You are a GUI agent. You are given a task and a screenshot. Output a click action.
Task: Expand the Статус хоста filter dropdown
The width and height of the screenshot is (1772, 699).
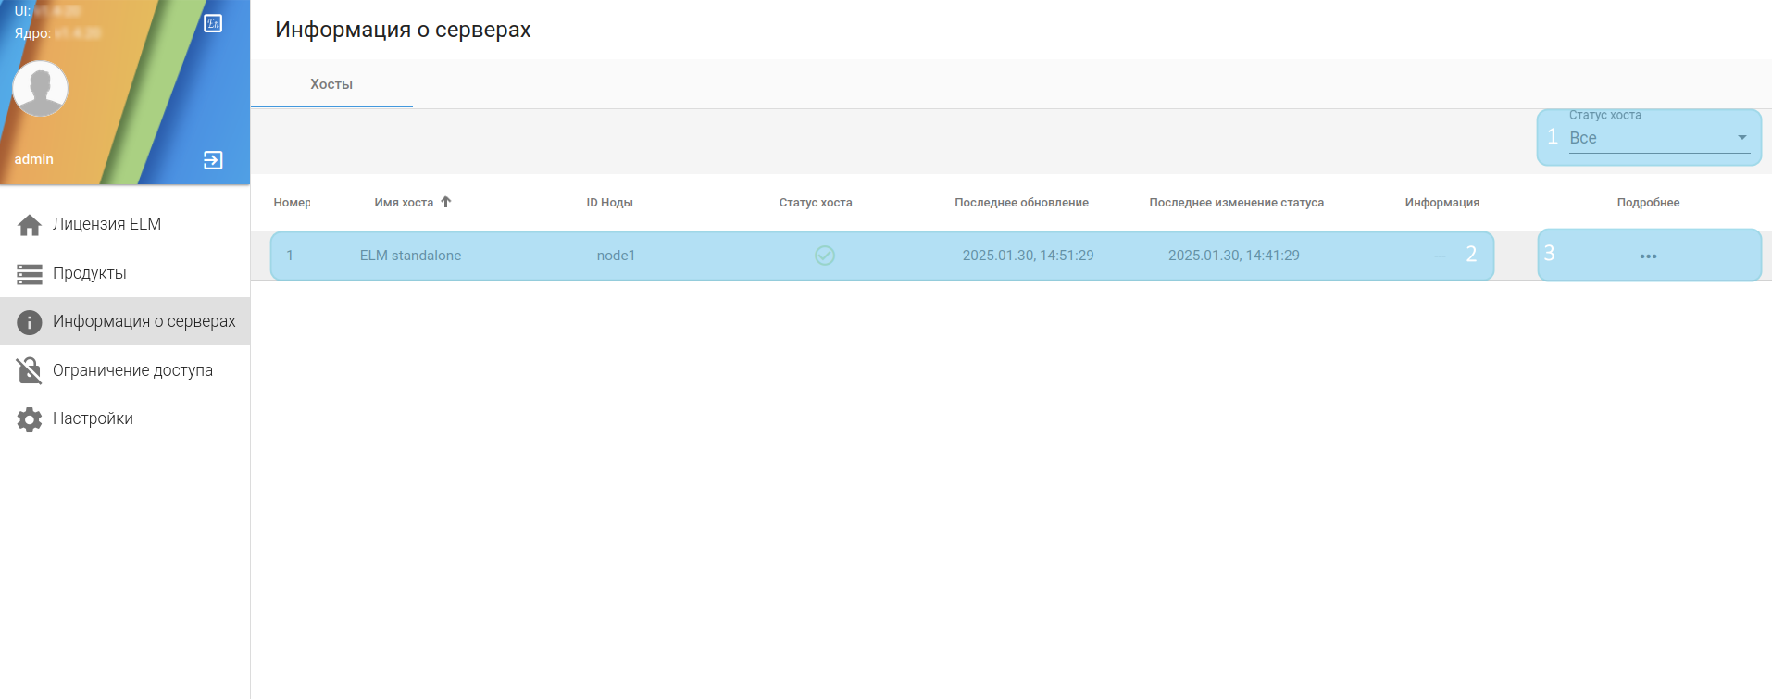click(1659, 137)
